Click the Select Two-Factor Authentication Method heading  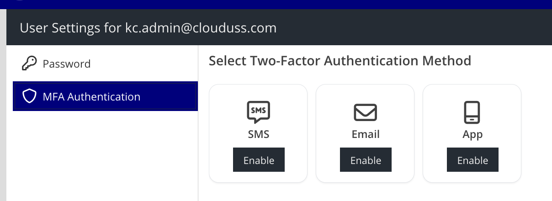coord(340,60)
